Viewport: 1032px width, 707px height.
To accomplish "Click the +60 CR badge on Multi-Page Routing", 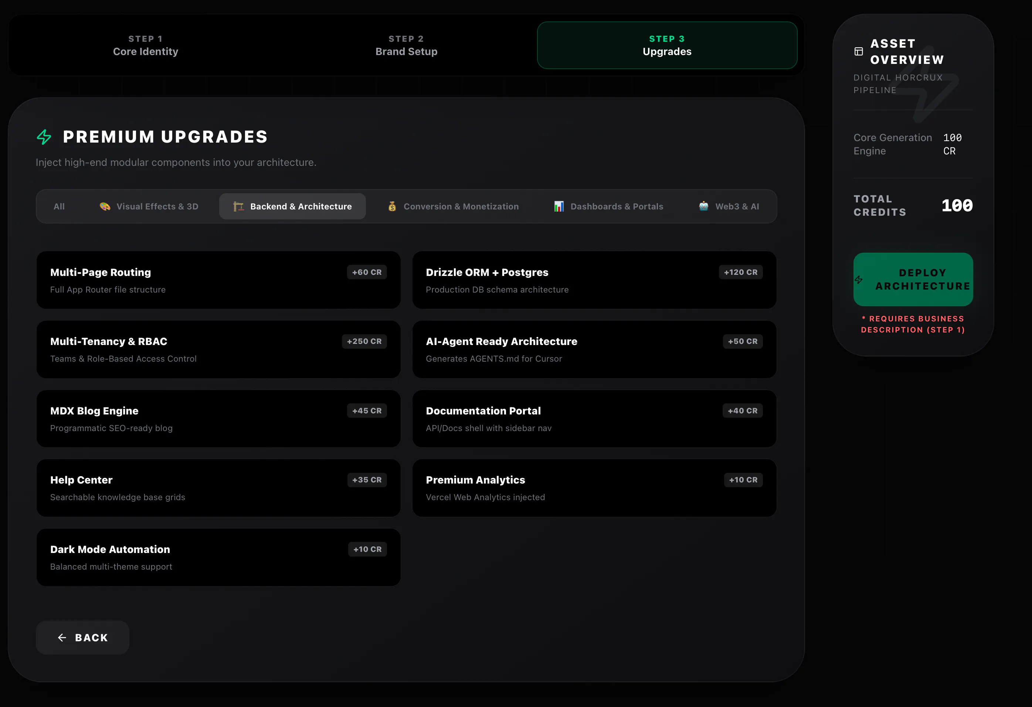I will pyautogui.click(x=367, y=272).
